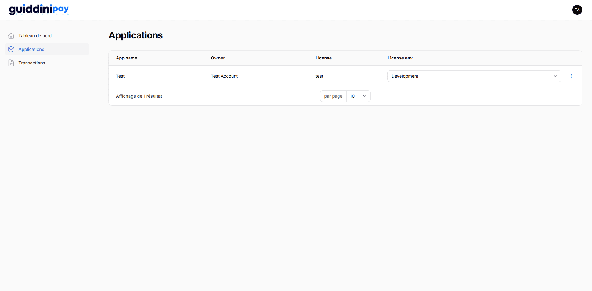Click the Applications page heading

pos(136,35)
